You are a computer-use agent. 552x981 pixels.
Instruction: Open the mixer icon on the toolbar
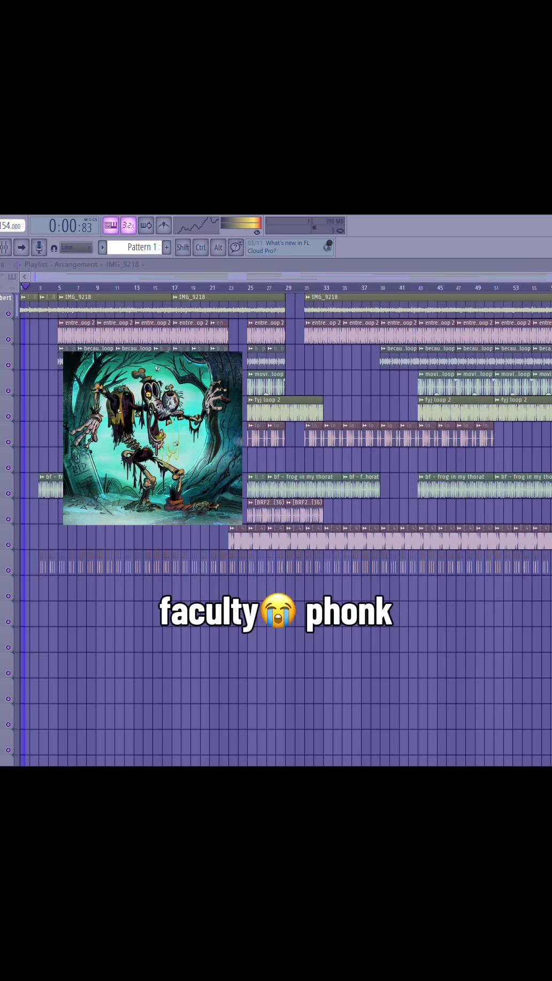[4, 247]
